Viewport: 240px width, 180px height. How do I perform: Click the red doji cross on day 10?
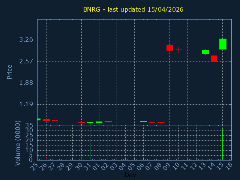tap(178, 49)
